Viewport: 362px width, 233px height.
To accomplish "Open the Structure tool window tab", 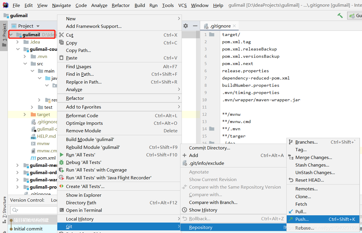I will [x=4, y=210].
